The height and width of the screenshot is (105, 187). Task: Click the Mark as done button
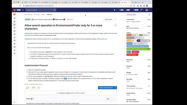pyautogui.click(x=131, y=15)
